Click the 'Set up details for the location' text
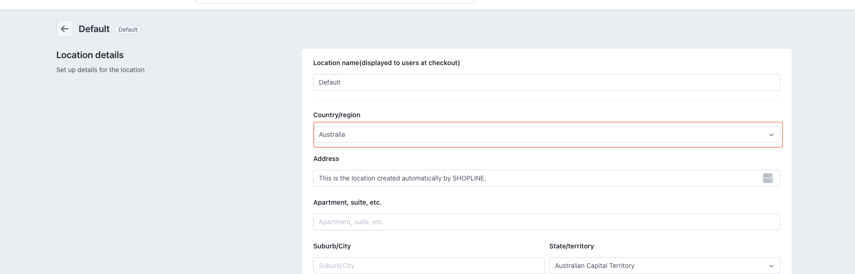Image resolution: width=855 pixels, height=274 pixels. (x=100, y=70)
